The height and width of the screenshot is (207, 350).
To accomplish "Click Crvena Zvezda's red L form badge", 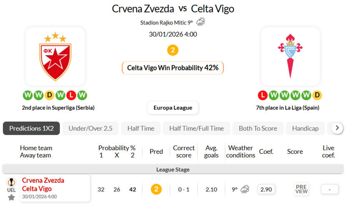I will 71,95.
